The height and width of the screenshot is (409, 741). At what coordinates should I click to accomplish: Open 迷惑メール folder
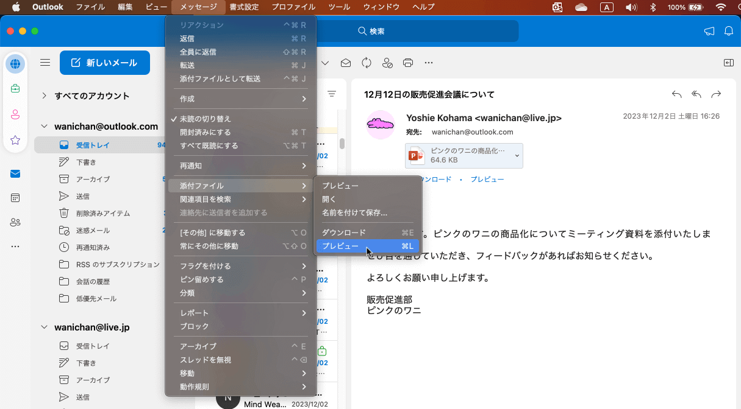click(x=93, y=231)
